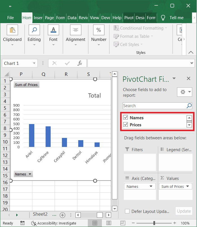197x227 pixels.
Task: Switch to the Design tab
Action: click(x=140, y=18)
